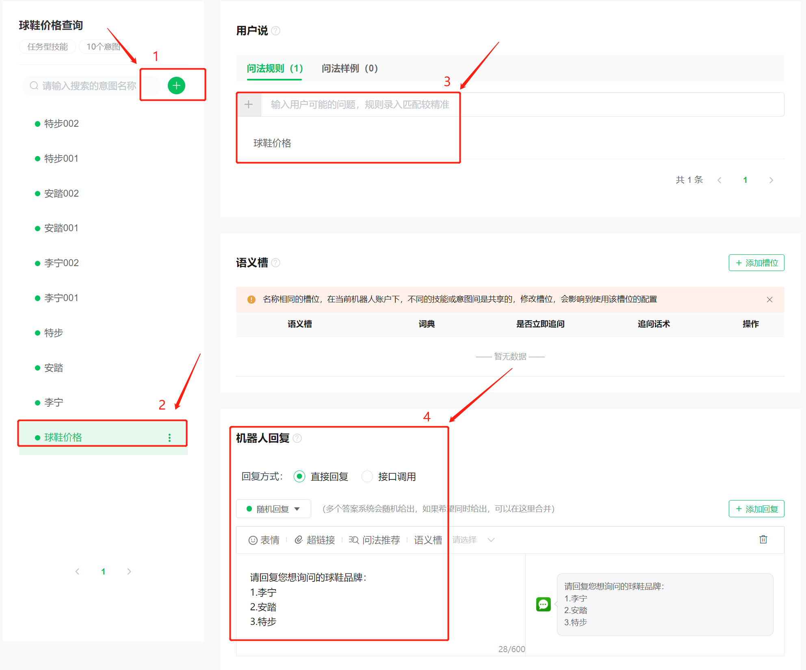This screenshot has width=806, height=670.
Task: Select the 接口调用 radio option
Action: pyautogui.click(x=367, y=477)
